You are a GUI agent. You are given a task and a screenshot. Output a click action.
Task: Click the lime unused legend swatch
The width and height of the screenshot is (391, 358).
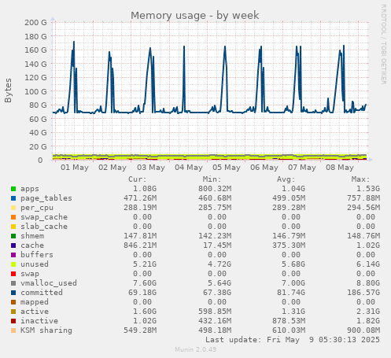pos(13,264)
